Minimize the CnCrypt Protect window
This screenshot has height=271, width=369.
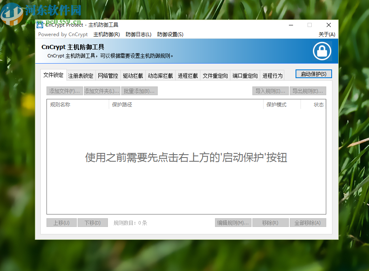pos(291,25)
